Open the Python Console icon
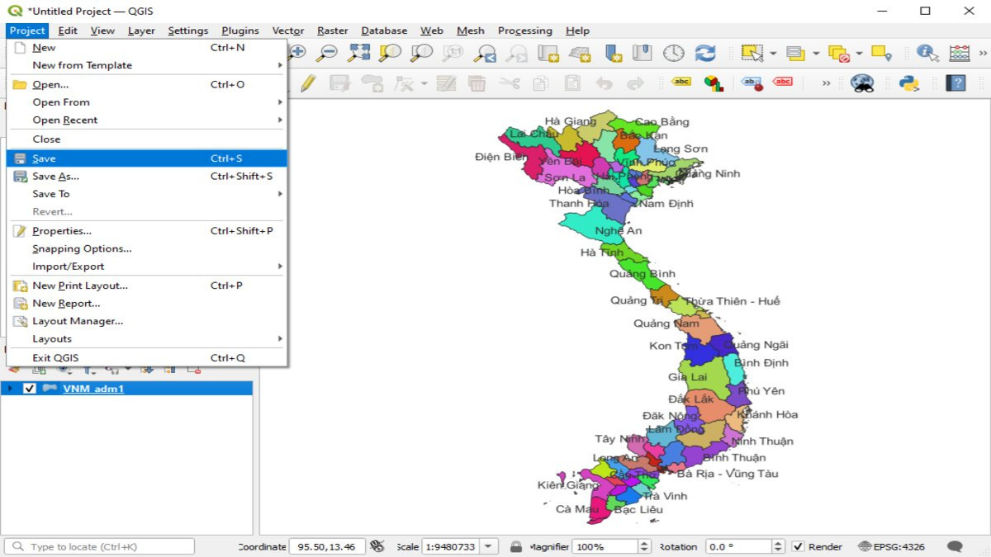This screenshot has width=991, height=557. pyautogui.click(x=909, y=83)
